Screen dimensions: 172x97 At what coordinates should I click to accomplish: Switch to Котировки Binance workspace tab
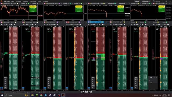click(x=16, y=92)
